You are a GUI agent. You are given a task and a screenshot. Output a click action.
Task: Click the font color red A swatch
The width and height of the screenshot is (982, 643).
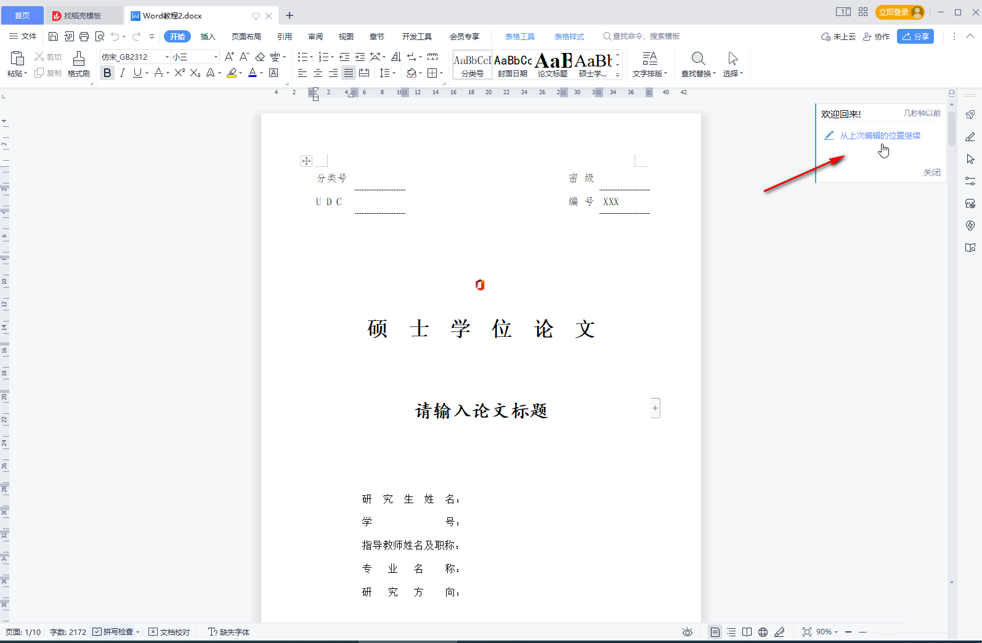coord(252,73)
